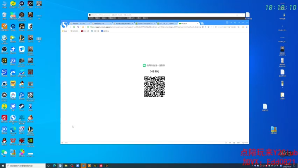Image resolution: width=298 pixels, height=168 pixels.
Task: Click the zoom 100% control in browser status bar
Action: (x=245, y=143)
